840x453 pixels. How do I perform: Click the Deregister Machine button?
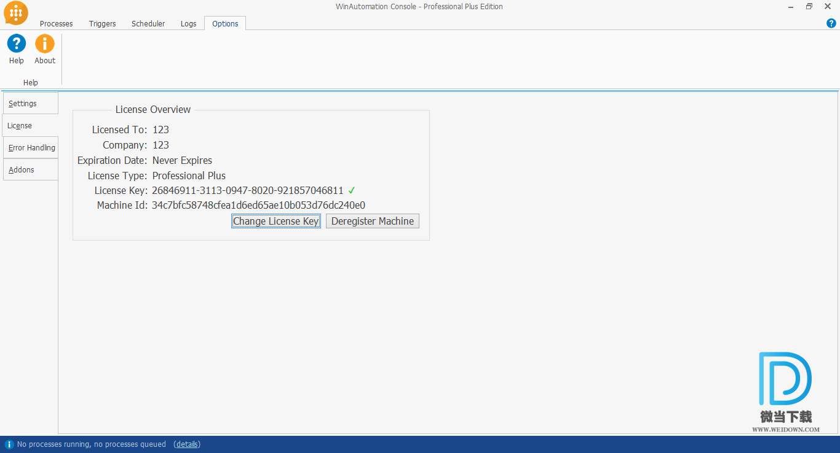[373, 221]
